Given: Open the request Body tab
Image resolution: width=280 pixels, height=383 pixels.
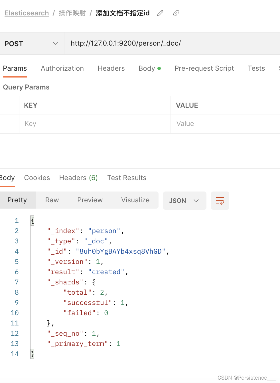Looking at the screenshot, I should [150, 68].
